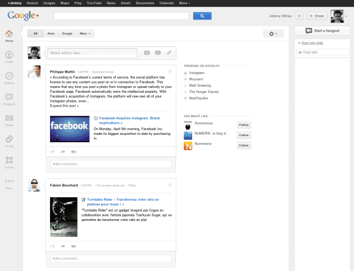Select the Amis stream tab

click(x=51, y=34)
